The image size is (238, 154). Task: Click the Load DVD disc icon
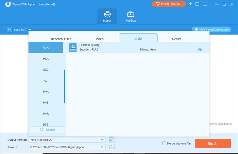tap(10, 30)
